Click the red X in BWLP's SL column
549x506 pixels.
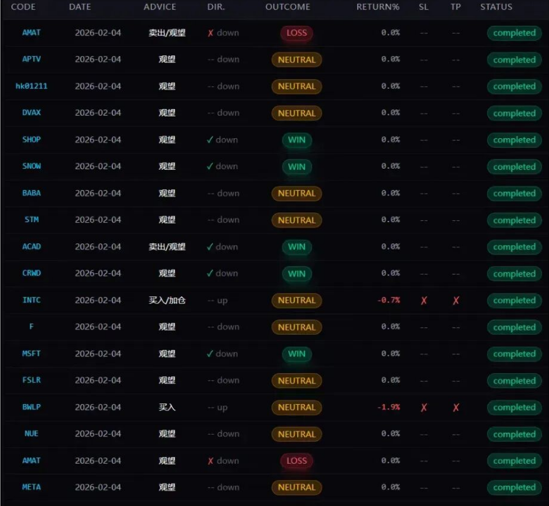[x=424, y=408]
